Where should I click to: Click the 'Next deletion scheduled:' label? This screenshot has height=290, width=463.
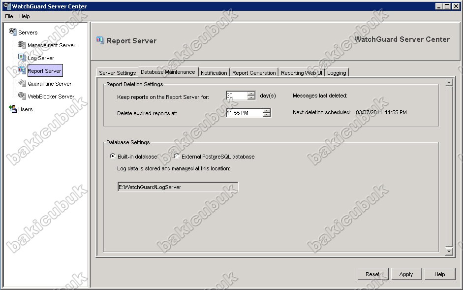[x=322, y=112]
